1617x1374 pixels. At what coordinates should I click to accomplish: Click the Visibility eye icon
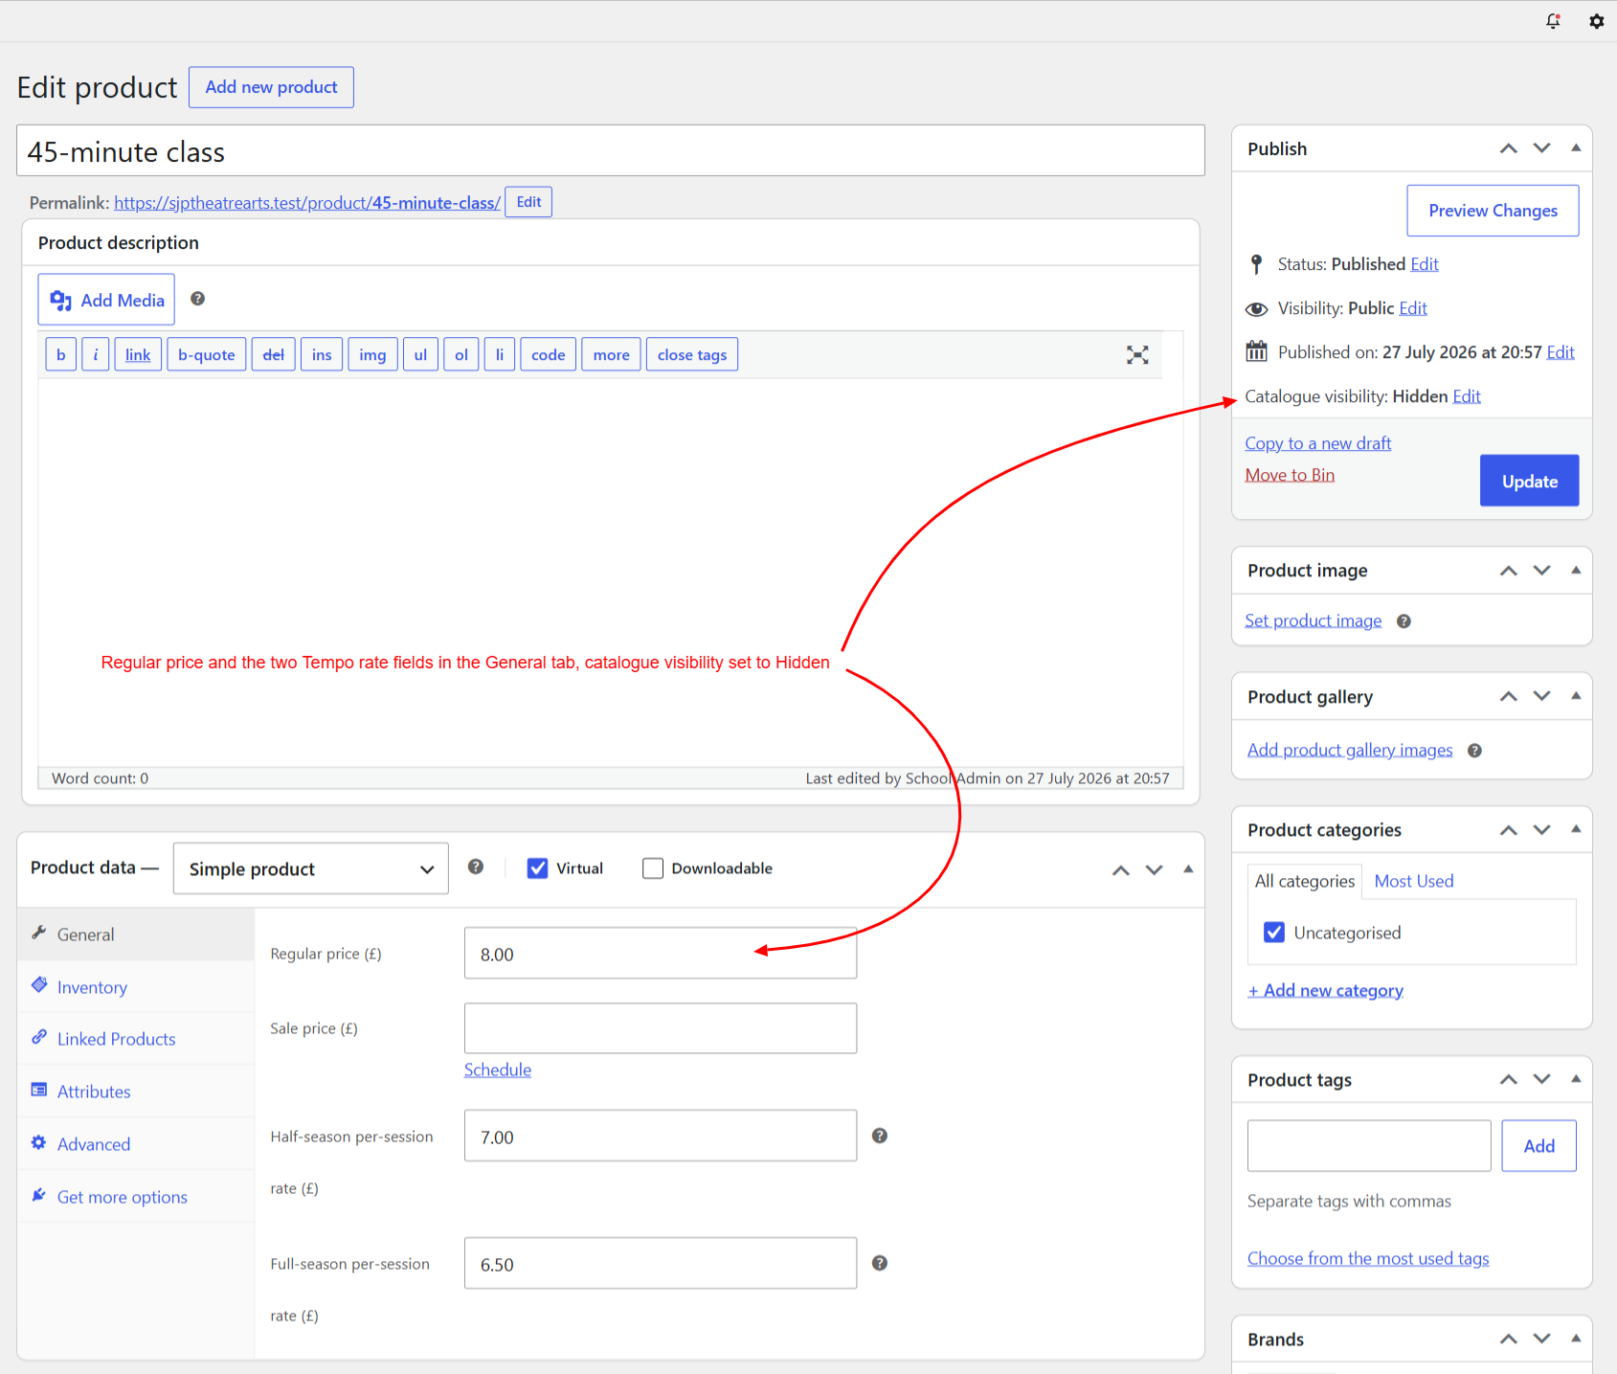pos(1256,308)
